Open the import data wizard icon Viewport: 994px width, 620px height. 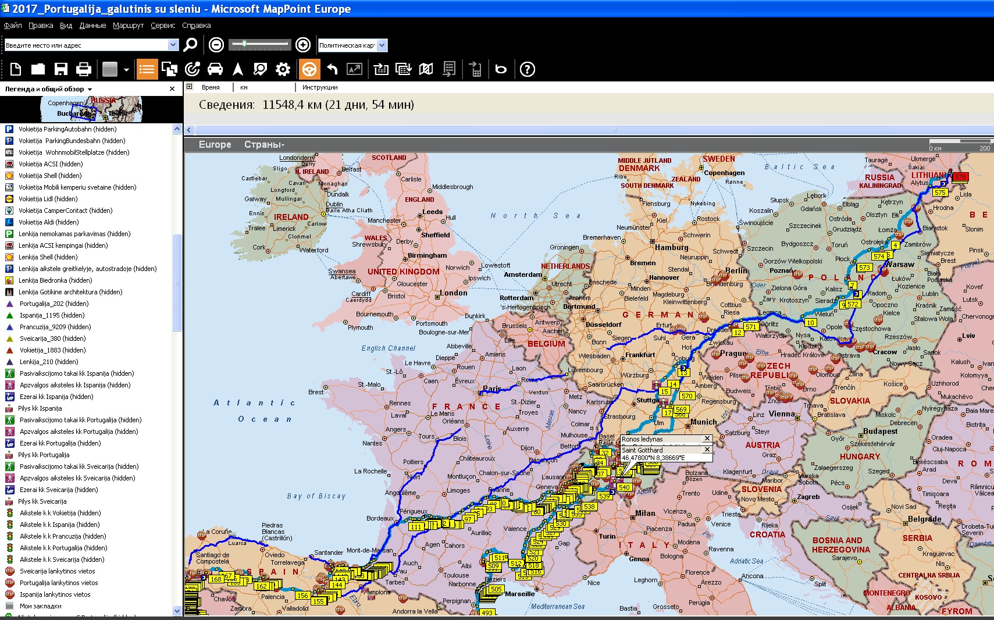point(381,69)
